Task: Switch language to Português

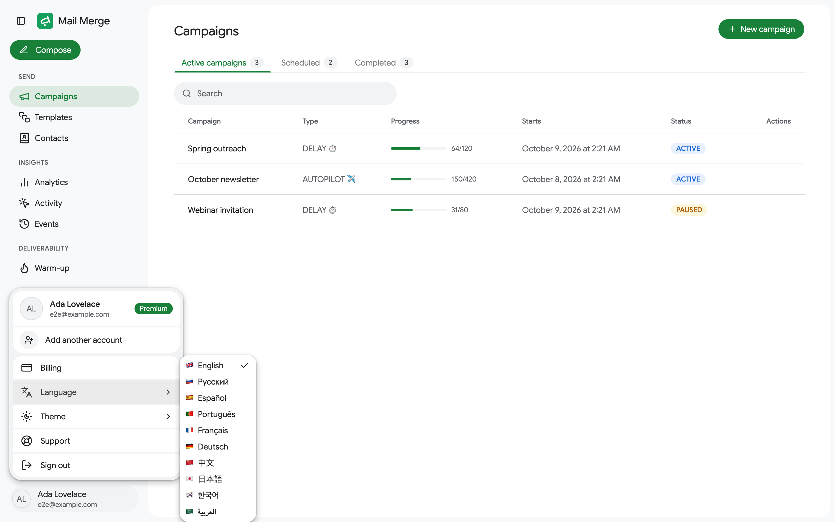Action: 218,414
